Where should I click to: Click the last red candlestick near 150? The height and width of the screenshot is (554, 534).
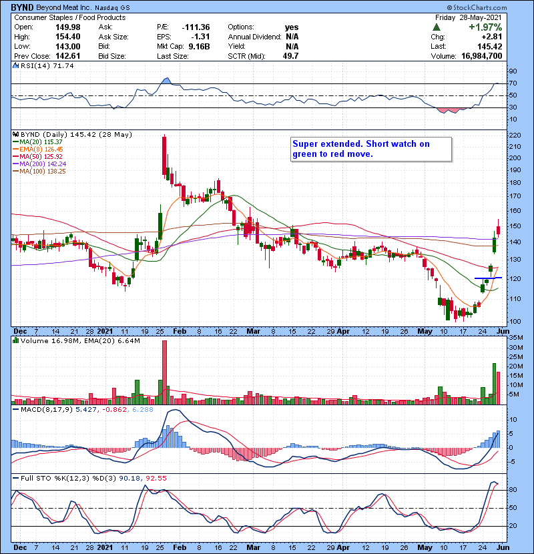(x=499, y=228)
